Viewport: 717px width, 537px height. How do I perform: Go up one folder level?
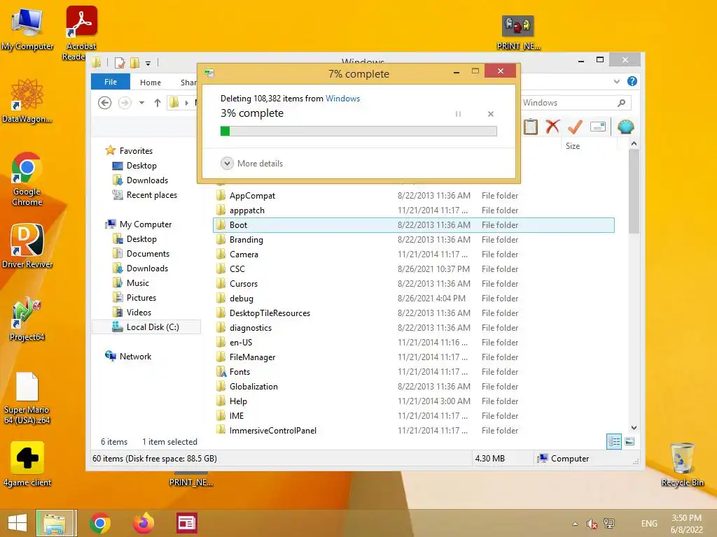(x=158, y=103)
